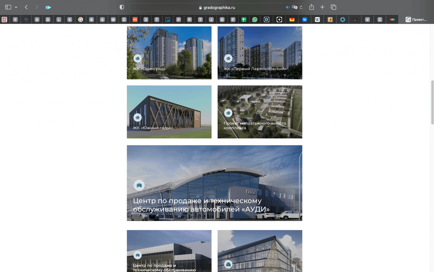Open the pinned tab labeled F
This screenshot has height=272, width=434.
point(233,19)
